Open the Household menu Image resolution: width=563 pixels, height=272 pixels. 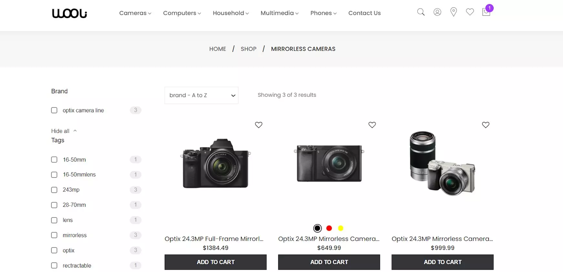pyautogui.click(x=230, y=13)
